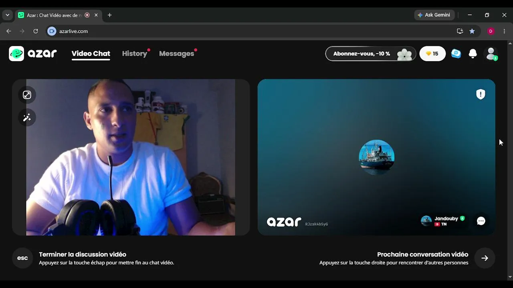
Task: Click Terminer la discussion vidéo
Action: point(83,254)
